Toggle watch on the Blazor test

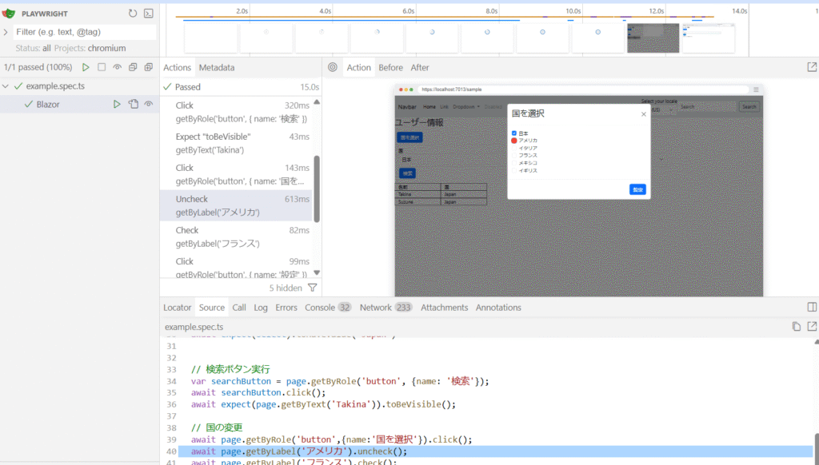point(149,105)
